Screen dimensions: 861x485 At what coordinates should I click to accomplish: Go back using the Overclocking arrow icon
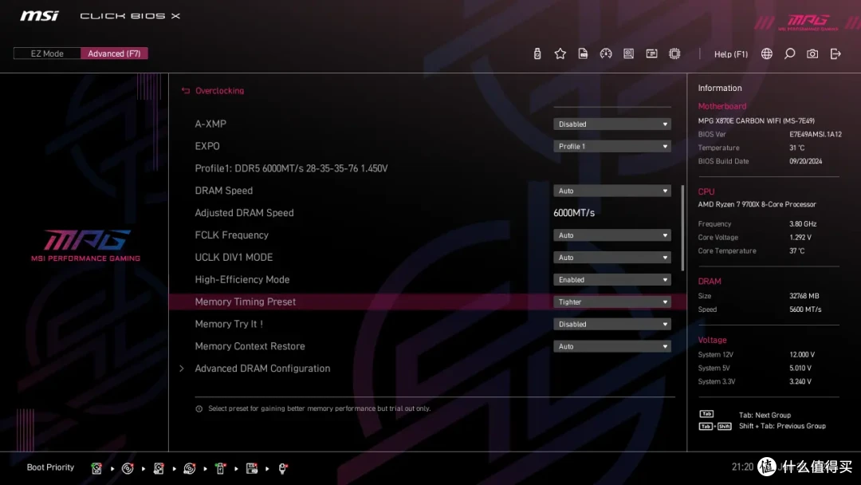coord(186,91)
